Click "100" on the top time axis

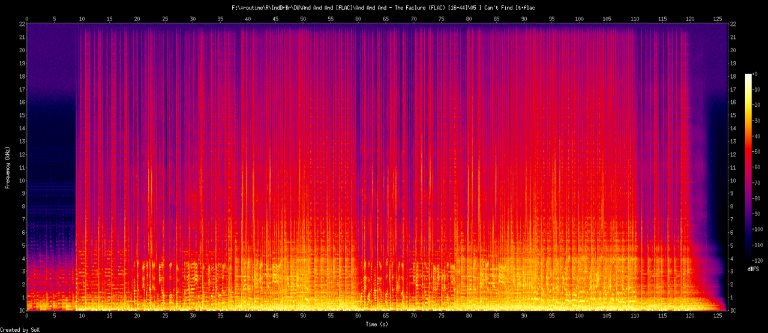[579, 19]
